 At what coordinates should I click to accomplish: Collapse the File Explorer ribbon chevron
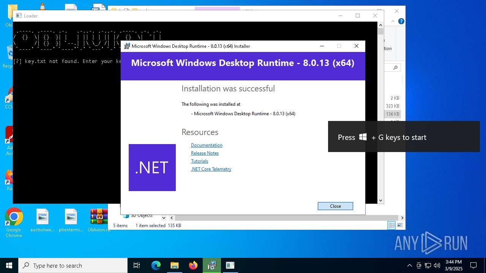click(x=393, y=21)
